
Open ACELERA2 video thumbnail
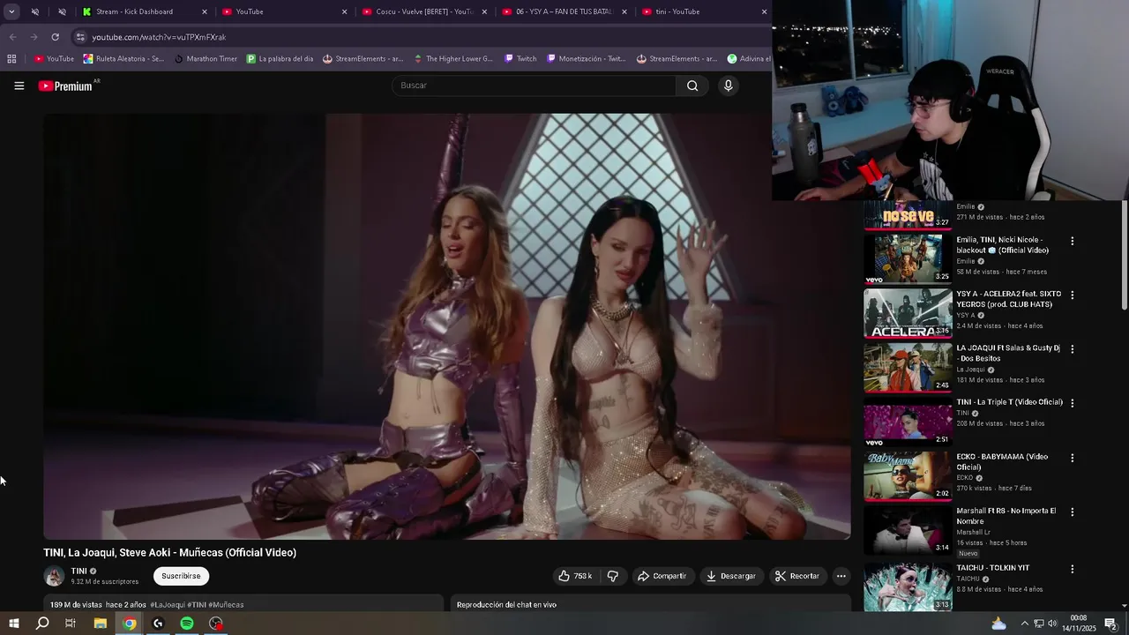[x=908, y=313]
